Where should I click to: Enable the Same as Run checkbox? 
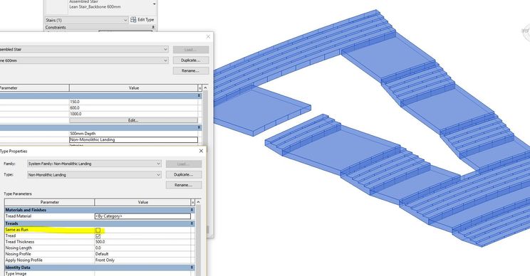(x=98, y=230)
